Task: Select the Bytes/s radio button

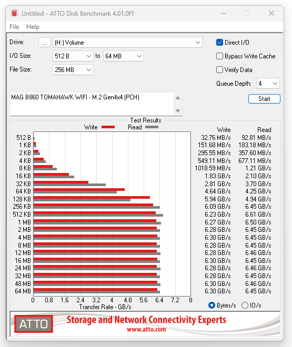Action: (212, 305)
